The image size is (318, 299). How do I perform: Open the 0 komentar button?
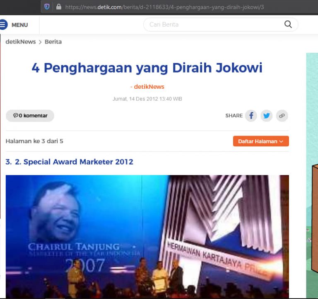coord(30,116)
